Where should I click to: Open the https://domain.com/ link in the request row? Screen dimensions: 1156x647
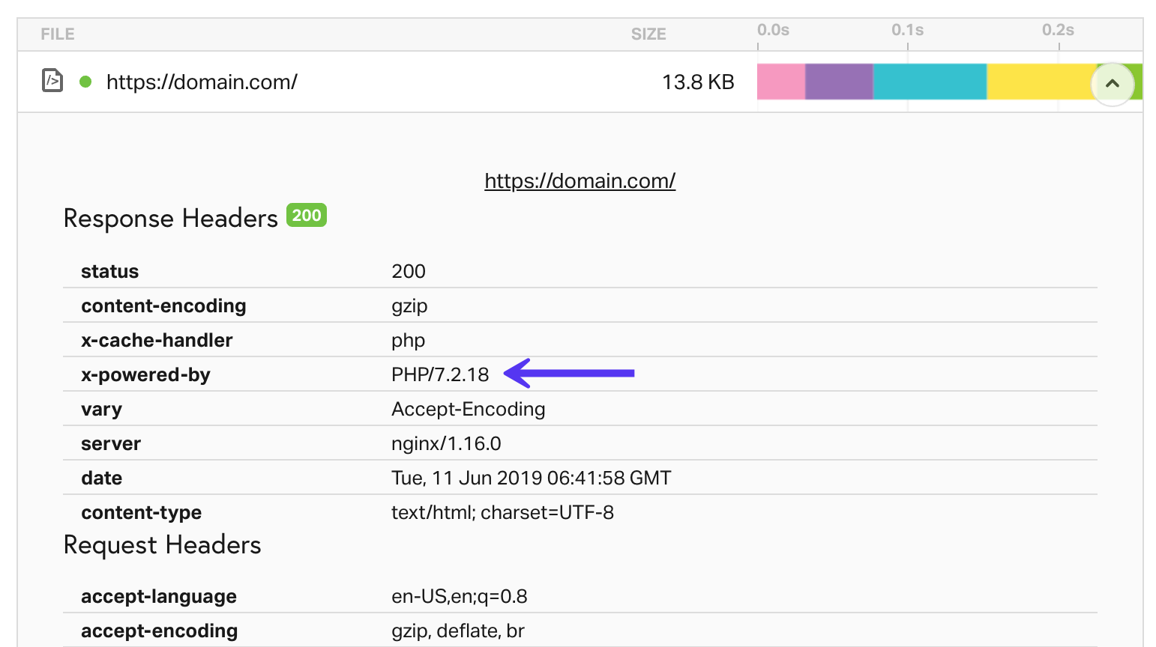pos(201,82)
